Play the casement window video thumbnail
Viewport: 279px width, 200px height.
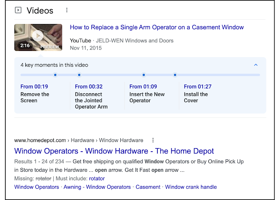click(x=38, y=37)
